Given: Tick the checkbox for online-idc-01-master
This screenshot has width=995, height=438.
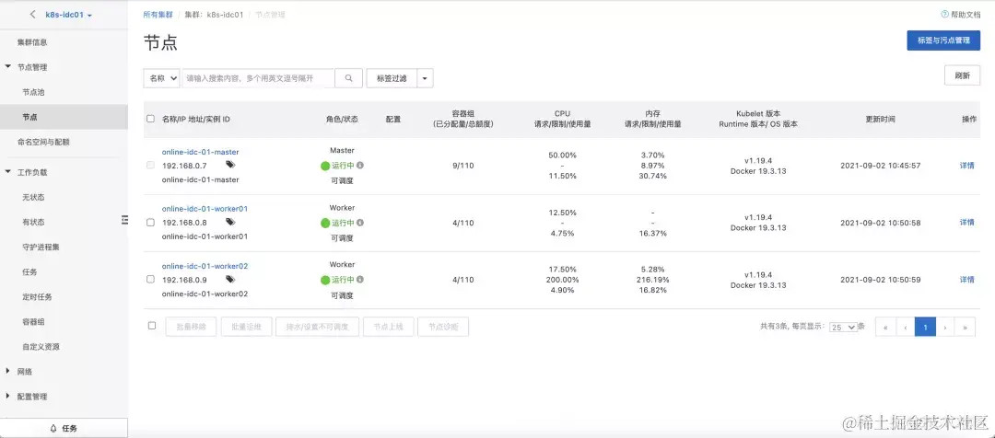Looking at the screenshot, I should 150,166.
